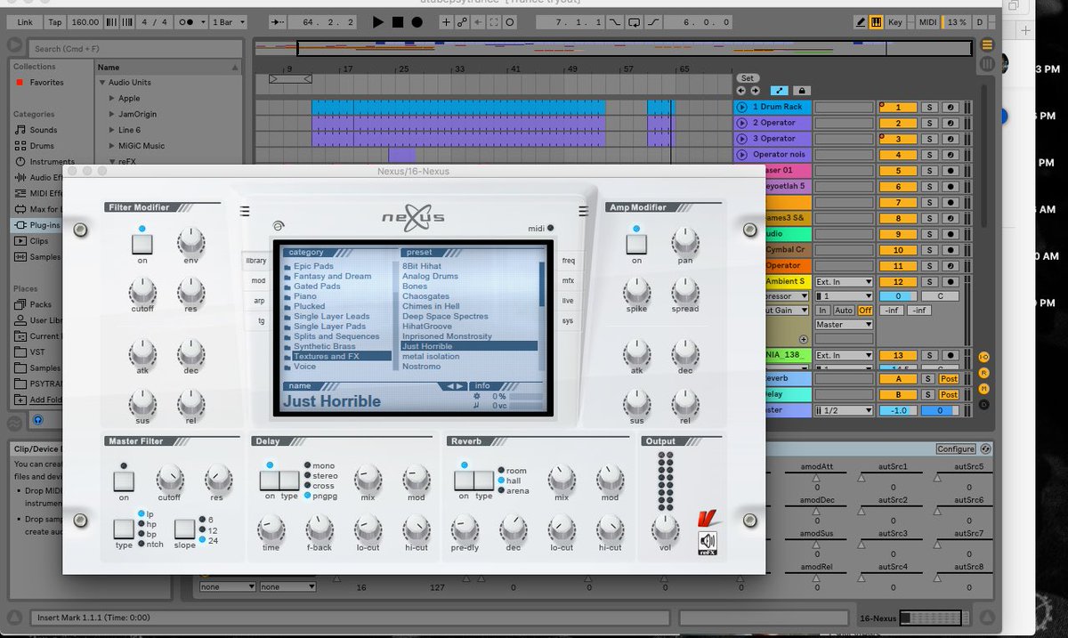The image size is (1068, 638).
Task: Click the Configure button in device view
Action: [x=955, y=449]
